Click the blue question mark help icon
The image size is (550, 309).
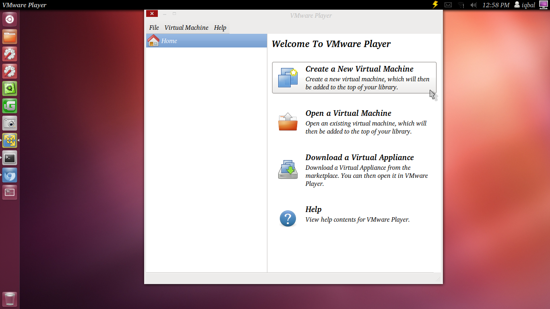coord(288,218)
